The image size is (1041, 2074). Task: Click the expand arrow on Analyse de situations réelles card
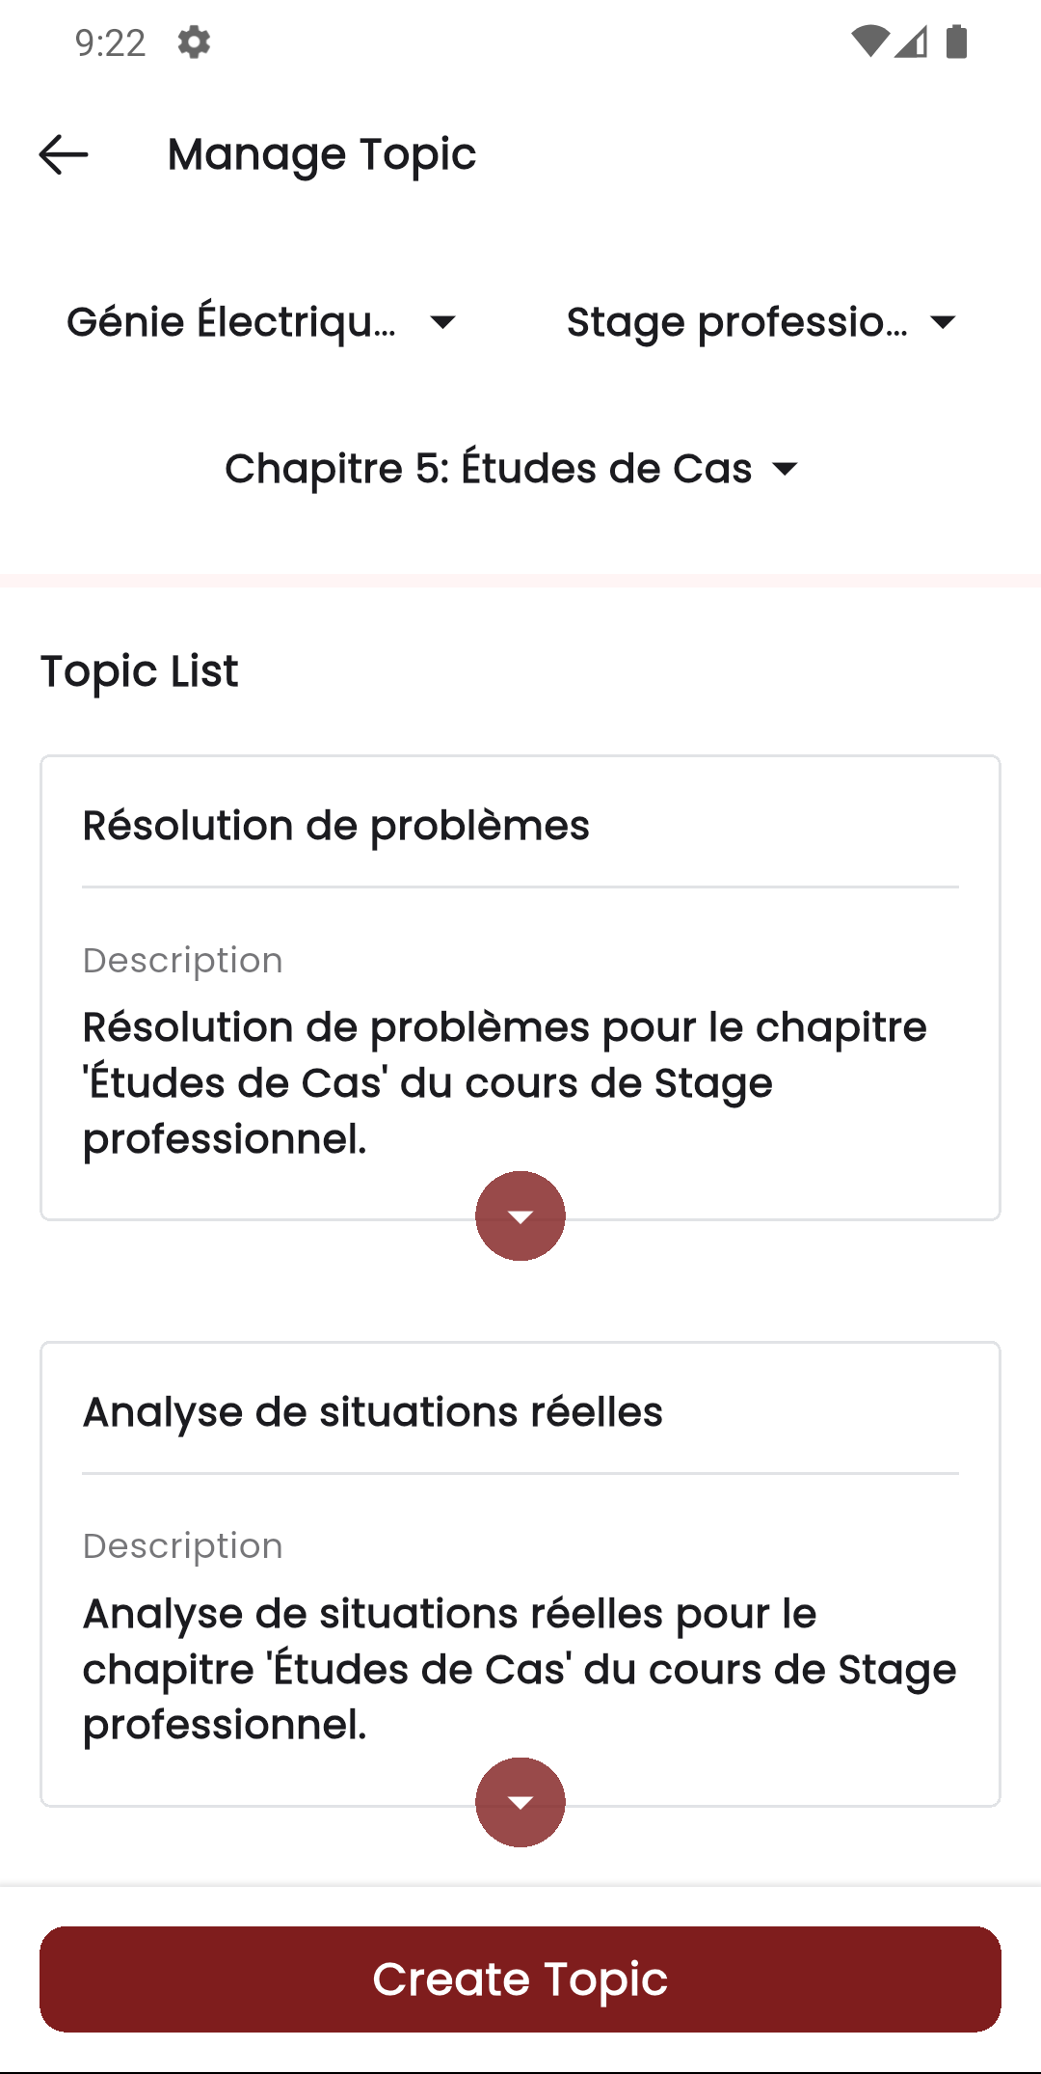point(520,1801)
